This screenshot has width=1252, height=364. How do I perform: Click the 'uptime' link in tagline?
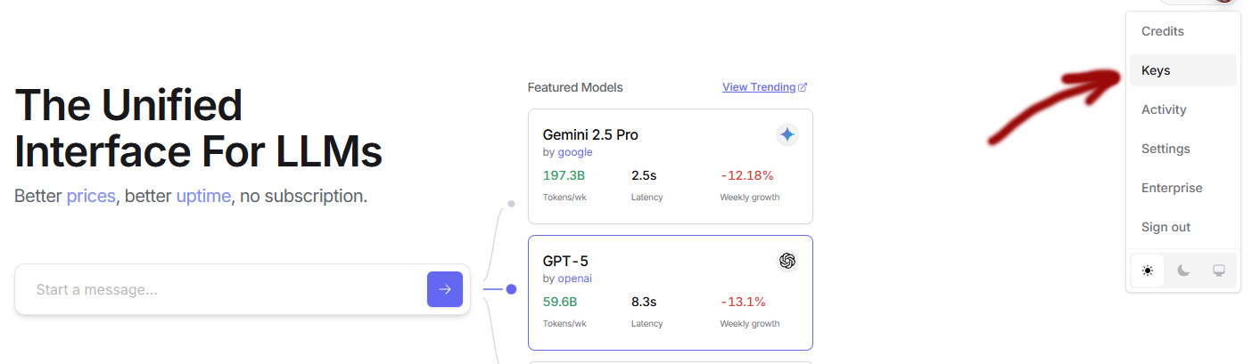(203, 196)
